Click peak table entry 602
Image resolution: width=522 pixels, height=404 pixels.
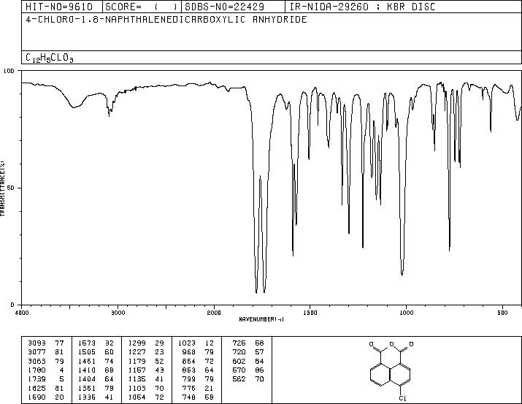pyautogui.click(x=239, y=361)
